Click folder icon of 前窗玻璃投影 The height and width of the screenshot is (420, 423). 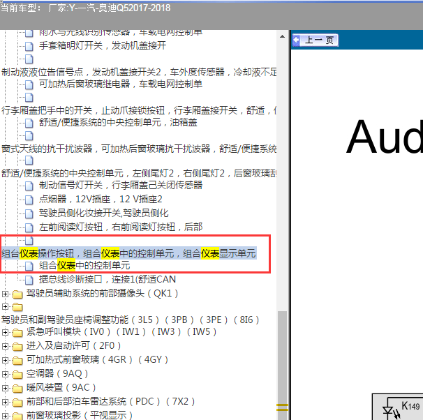(17, 416)
